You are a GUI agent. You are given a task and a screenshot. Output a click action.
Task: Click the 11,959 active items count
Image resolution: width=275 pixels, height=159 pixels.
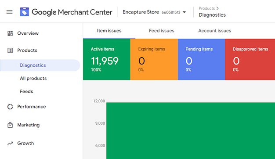(105, 61)
